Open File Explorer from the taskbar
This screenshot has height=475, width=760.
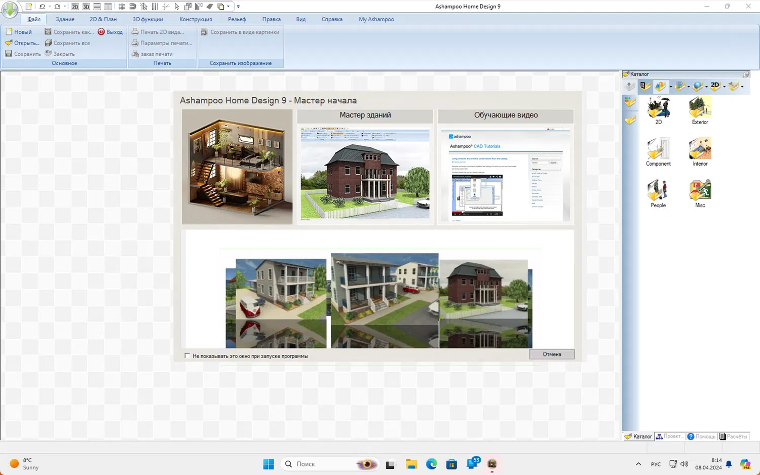[x=411, y=464]
